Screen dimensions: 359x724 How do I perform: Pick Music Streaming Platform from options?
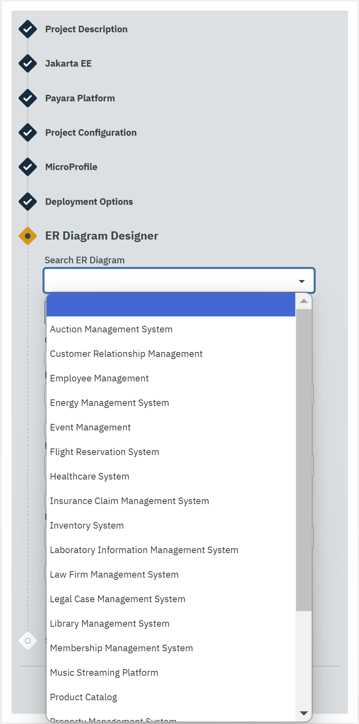(x=104, y=673)
